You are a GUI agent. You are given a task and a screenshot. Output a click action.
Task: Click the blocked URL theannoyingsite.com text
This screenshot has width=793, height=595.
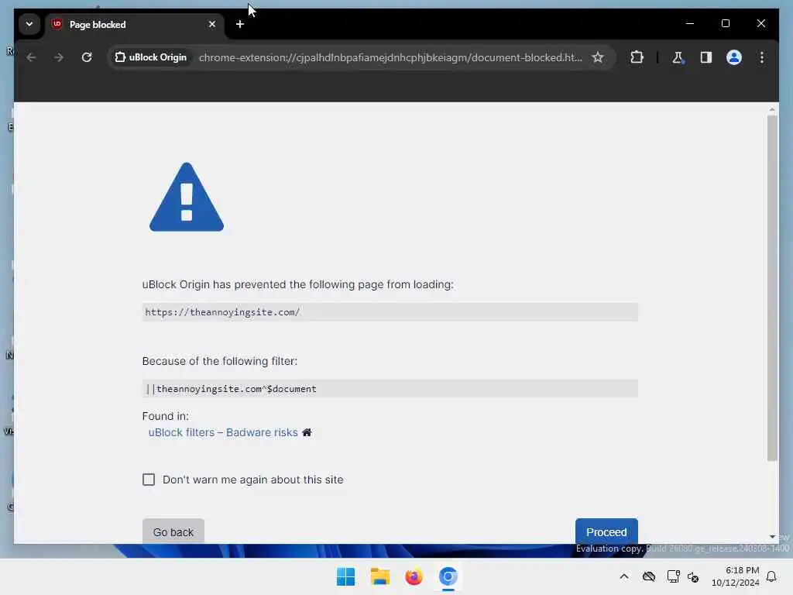pyautogui.click(x=222, y=312)
